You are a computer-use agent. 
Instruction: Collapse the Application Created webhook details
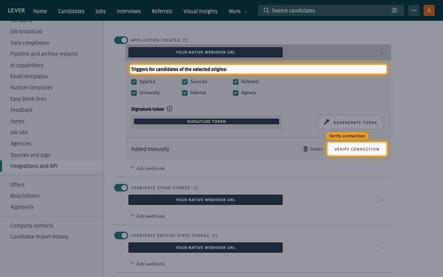click(381, 53)
